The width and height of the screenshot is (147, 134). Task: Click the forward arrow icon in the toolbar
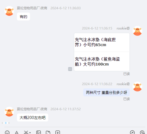(x=132, y=132)
